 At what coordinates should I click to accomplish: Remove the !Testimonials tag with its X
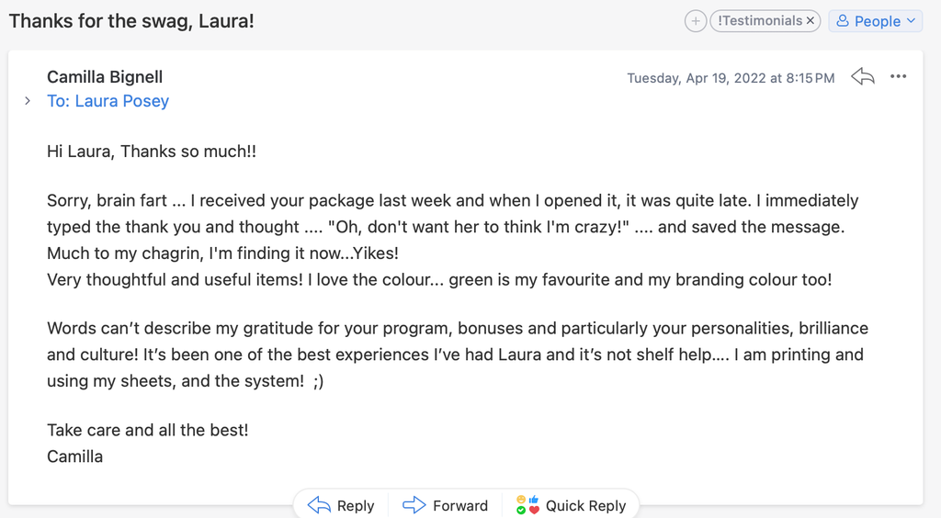coord(811,21)
